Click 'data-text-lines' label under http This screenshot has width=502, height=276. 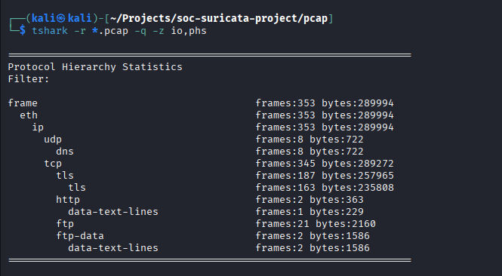click(113, 212)
